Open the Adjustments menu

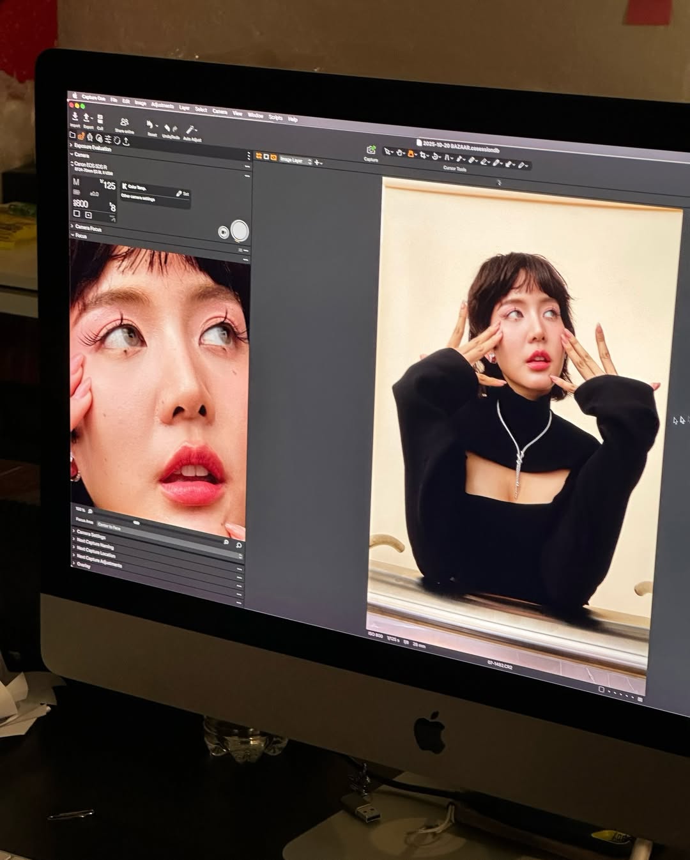[x=162, y=105]
